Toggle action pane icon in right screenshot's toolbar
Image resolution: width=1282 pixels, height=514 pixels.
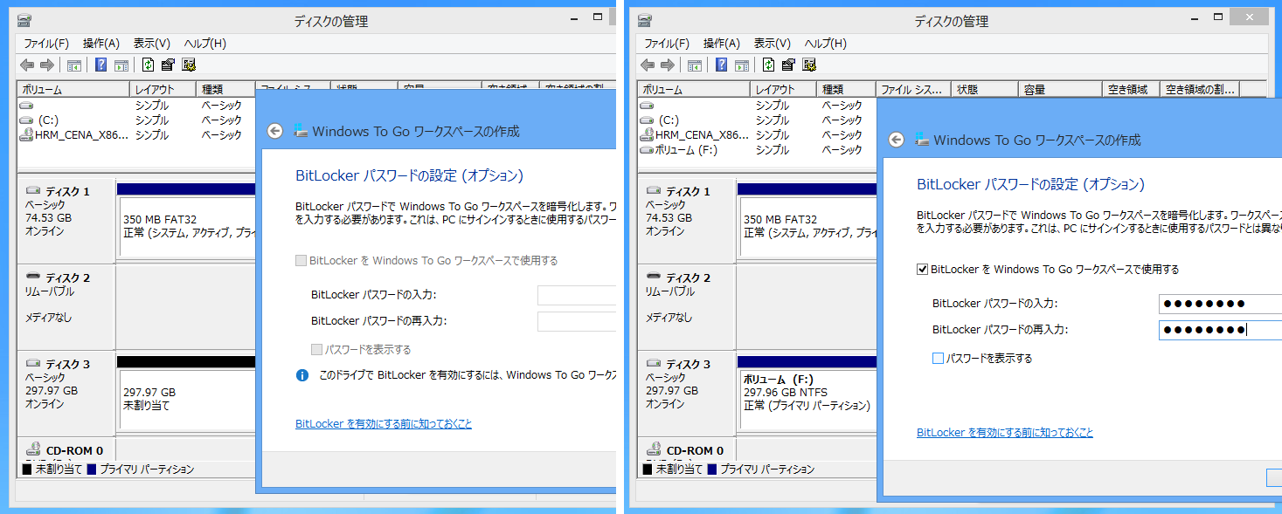742,65
